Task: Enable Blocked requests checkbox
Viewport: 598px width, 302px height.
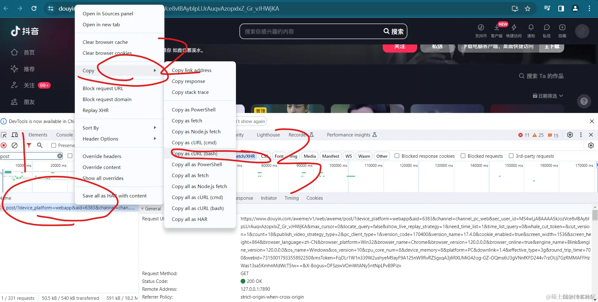Action: [463, 156]
